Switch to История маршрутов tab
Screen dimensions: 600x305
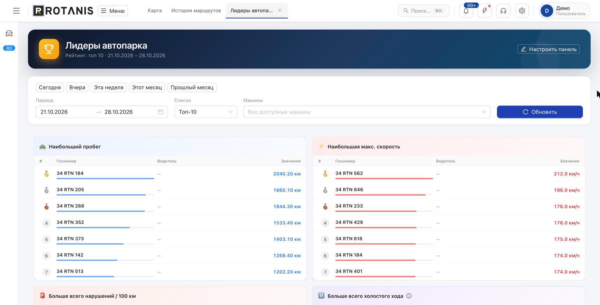[196, 11]
